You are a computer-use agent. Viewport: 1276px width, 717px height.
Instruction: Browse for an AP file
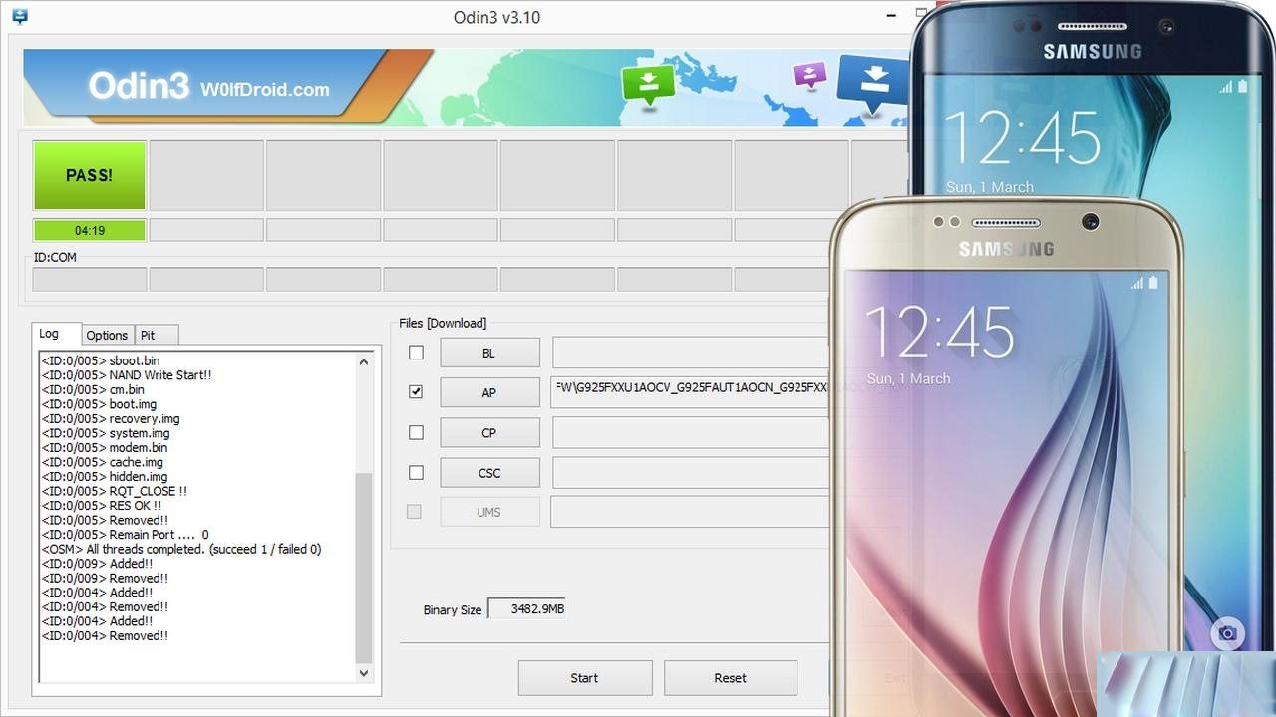click(489, 392)
